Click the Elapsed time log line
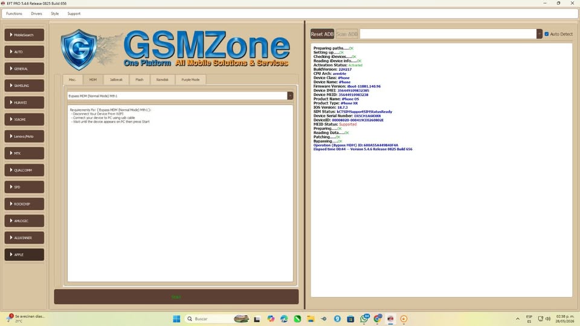 point(362,149)
